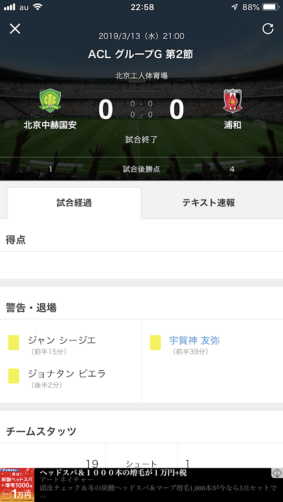Tap the location arrow in status bar
Image resolution: width=283 pixels, height=502 pixels.
(234, 7)
